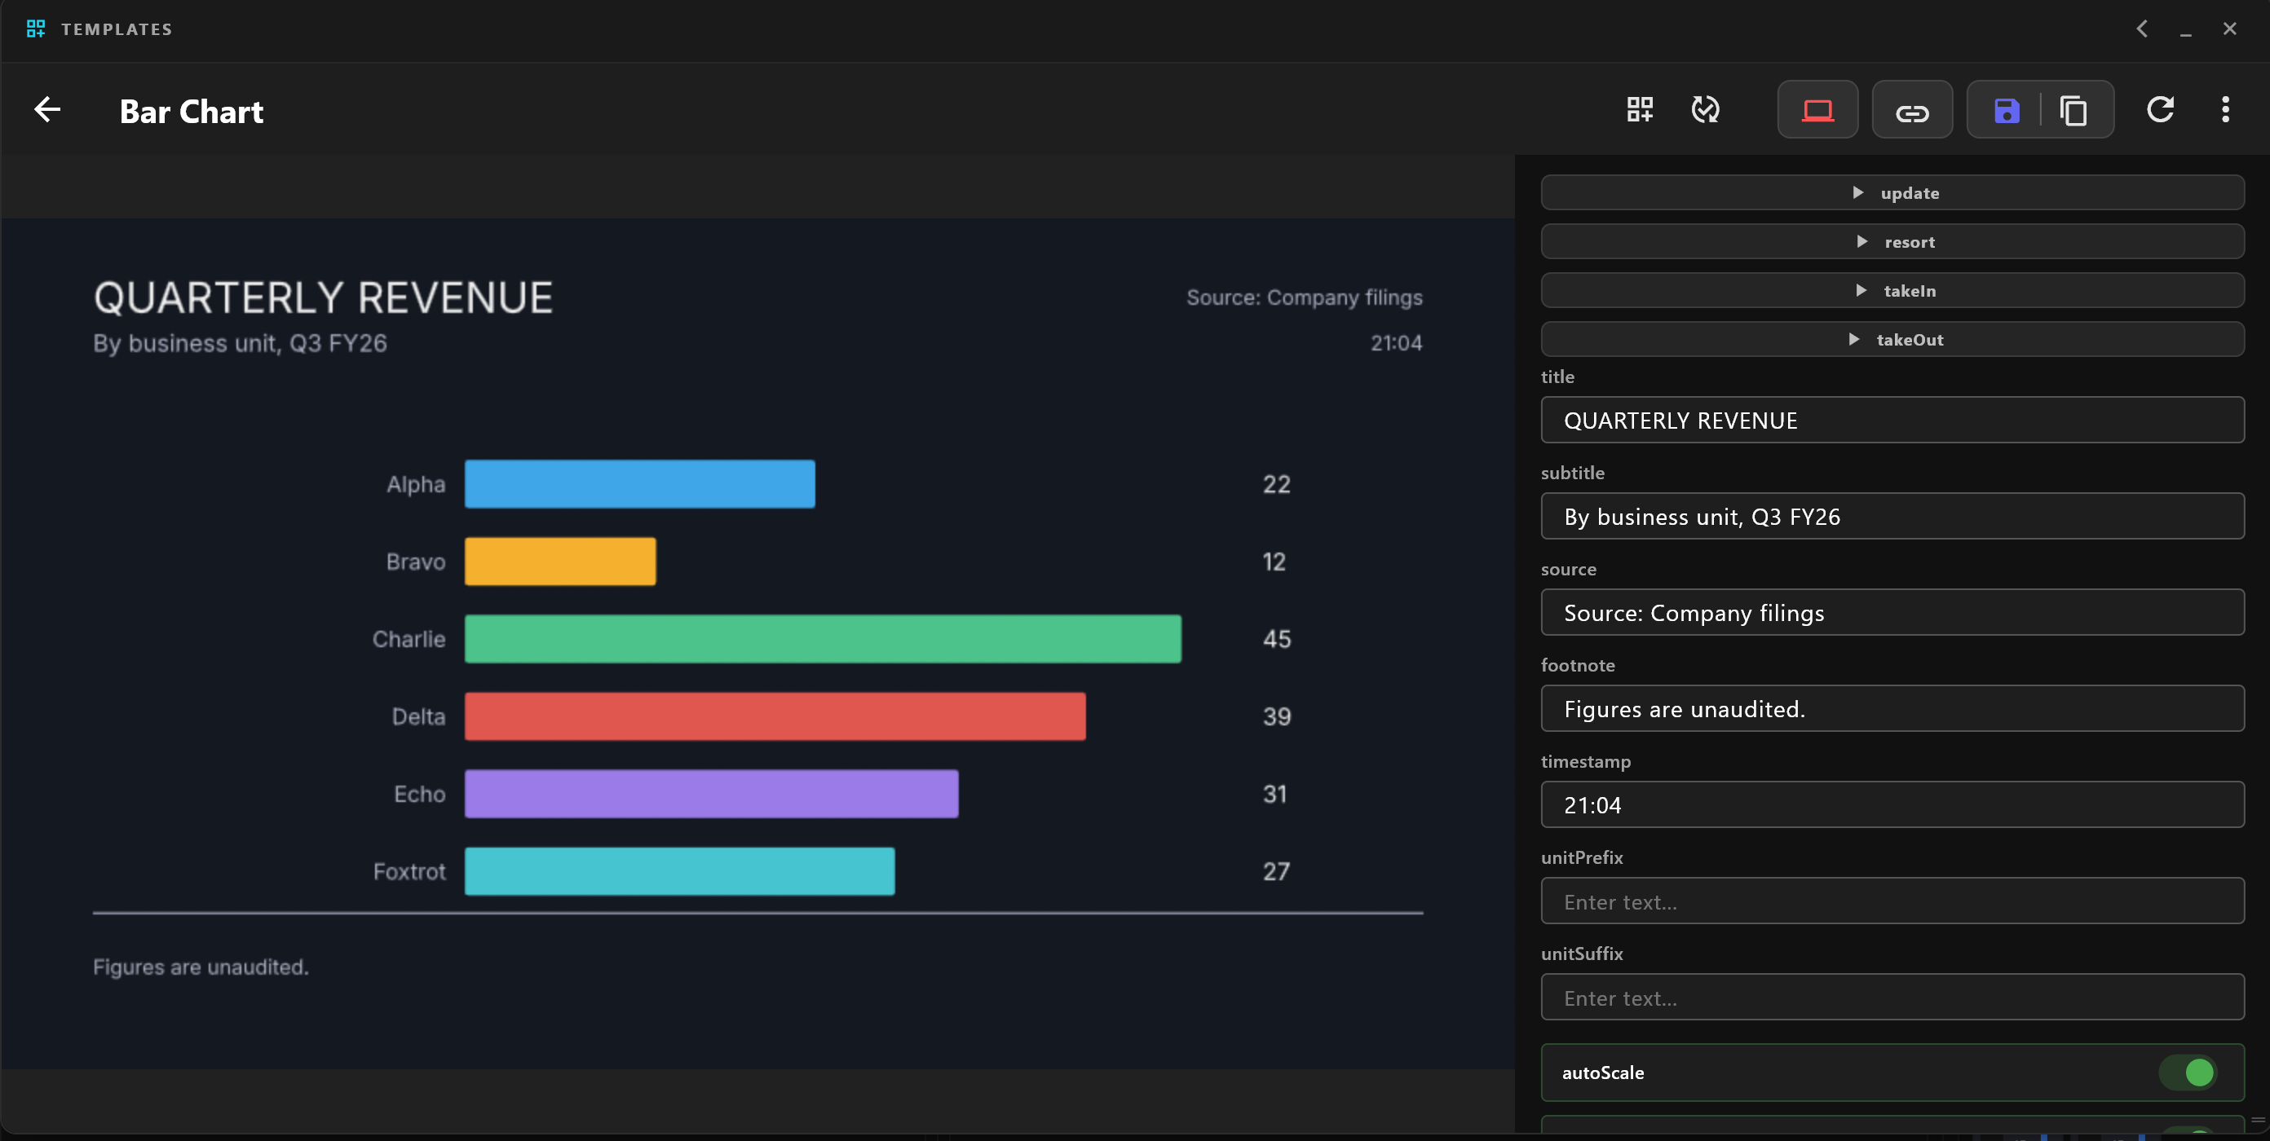The width and height of the screenshot is (2270, 1141).
Task: Toggle the red laptop preview icon
Action: pos(1817,110)
